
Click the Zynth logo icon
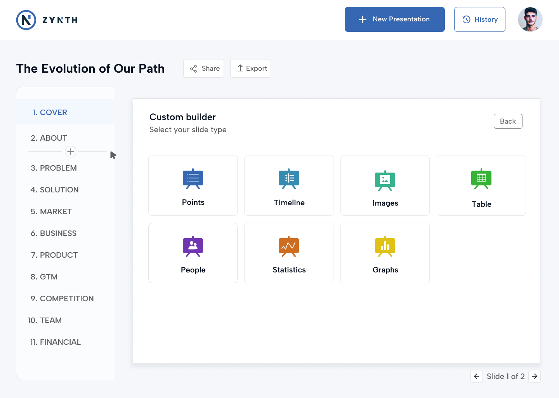pos(26,20)
